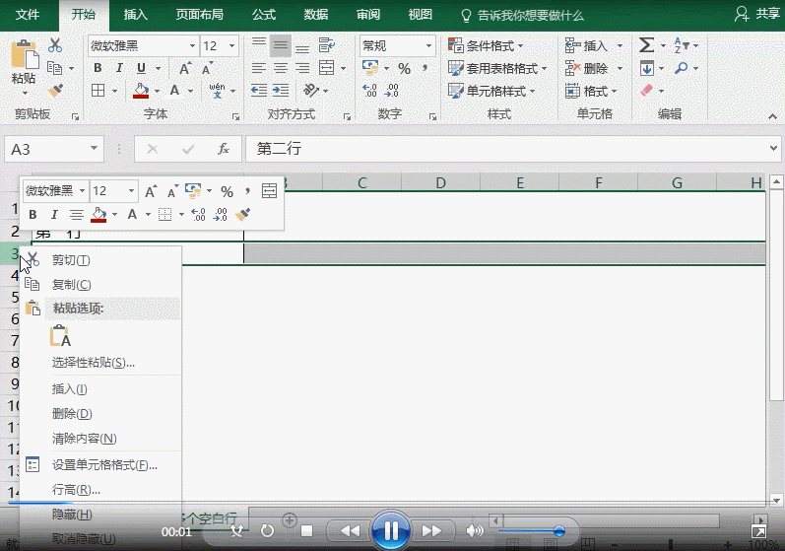Click the AutoSum sigma icon
The image size is (785, 551).
pos(646,45)
